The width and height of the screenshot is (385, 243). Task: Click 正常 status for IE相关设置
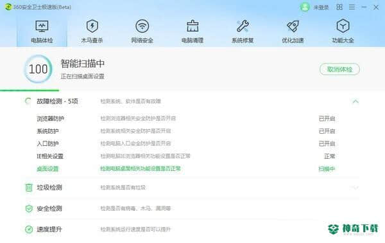[330, 156]
